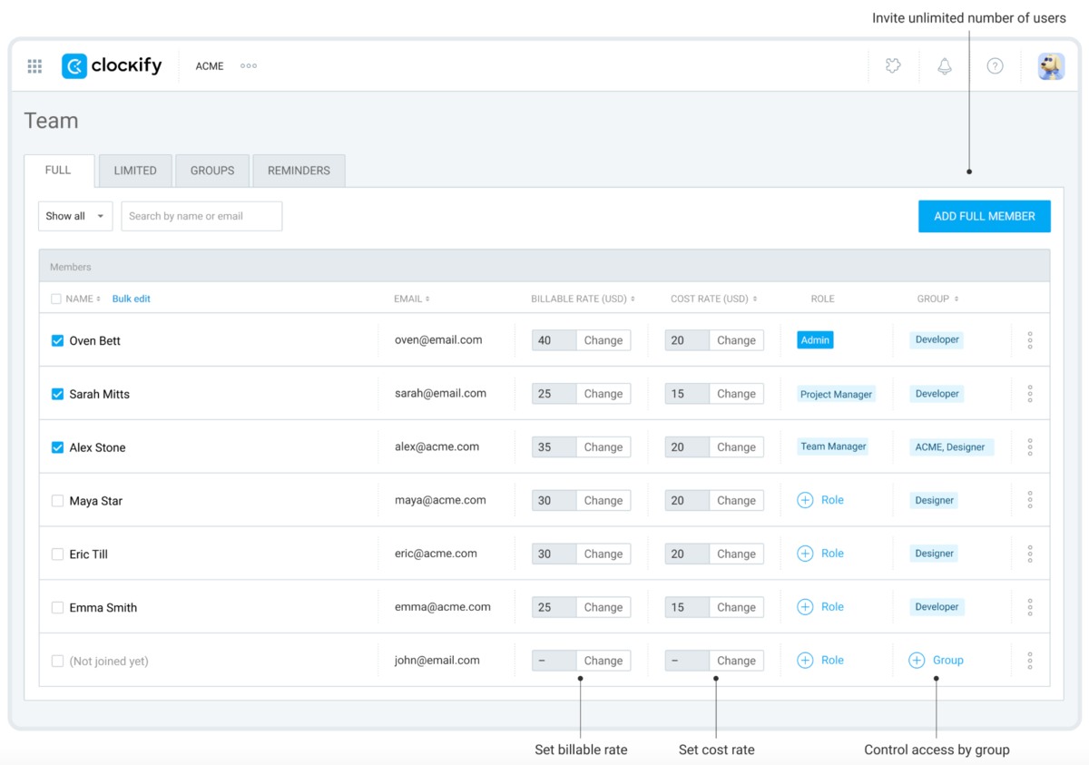Open the three-dot menu for Oven Bett
This screenshot has height=765, width=1089.
click(x=1030, y=340)
